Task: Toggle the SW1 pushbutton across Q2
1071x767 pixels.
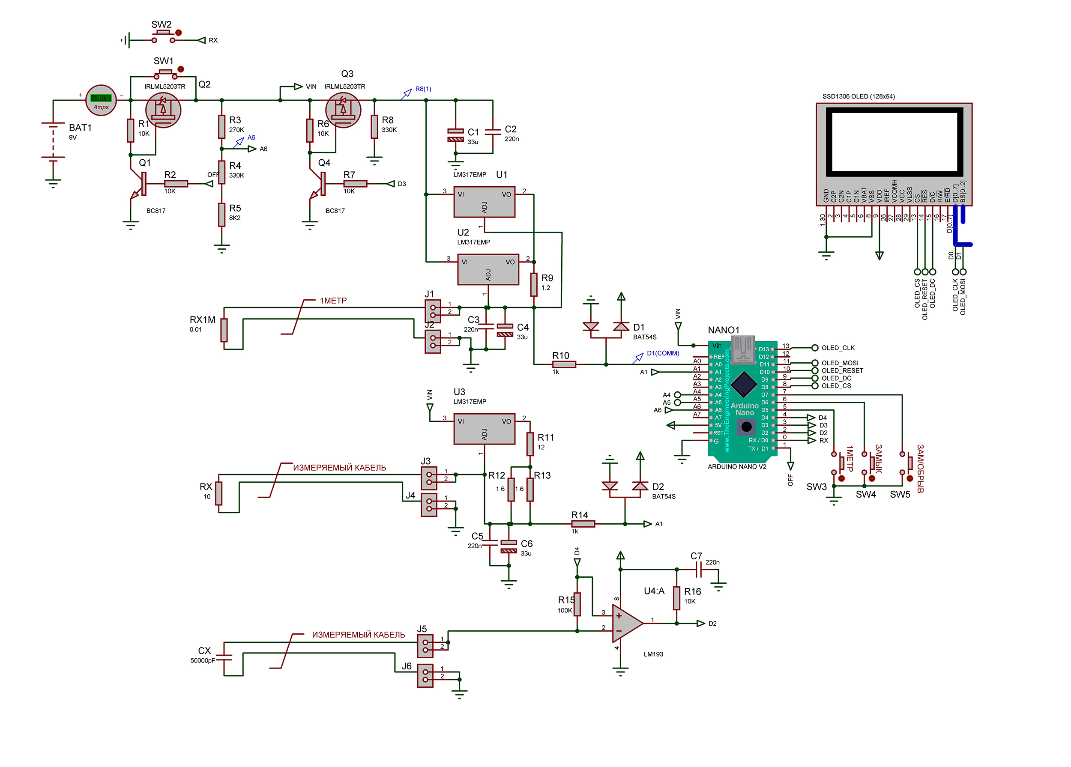Action: coord(165,74)
